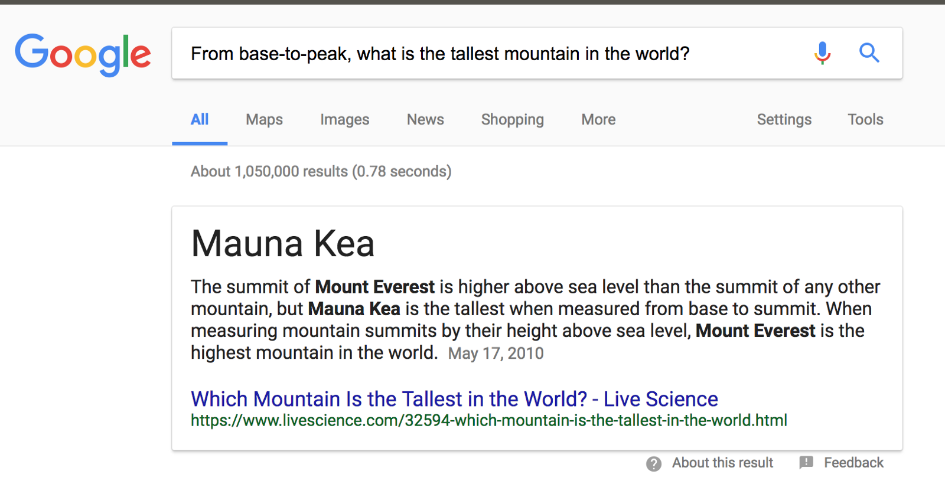Screen dimensions: 945x494
Task: Click the Feedback text link
Action: (853, 463)
